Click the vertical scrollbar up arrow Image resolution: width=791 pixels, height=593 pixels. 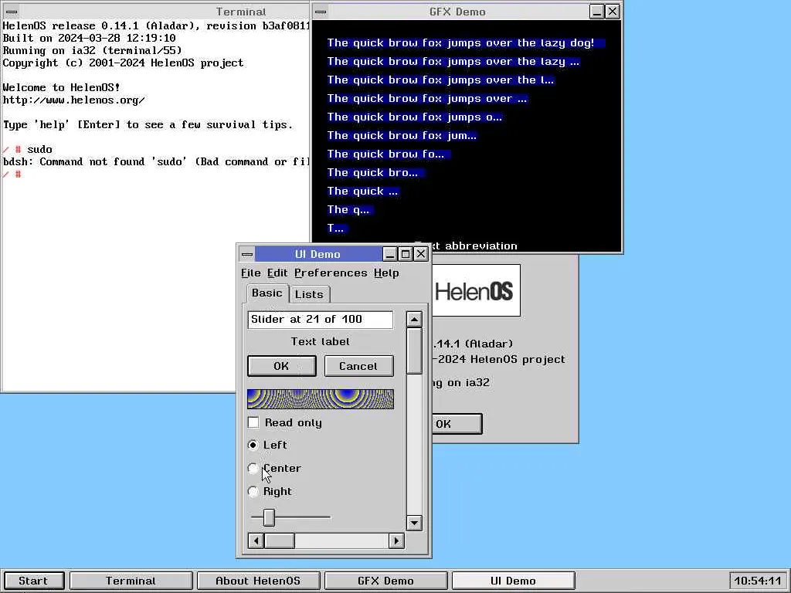(414, 319)
